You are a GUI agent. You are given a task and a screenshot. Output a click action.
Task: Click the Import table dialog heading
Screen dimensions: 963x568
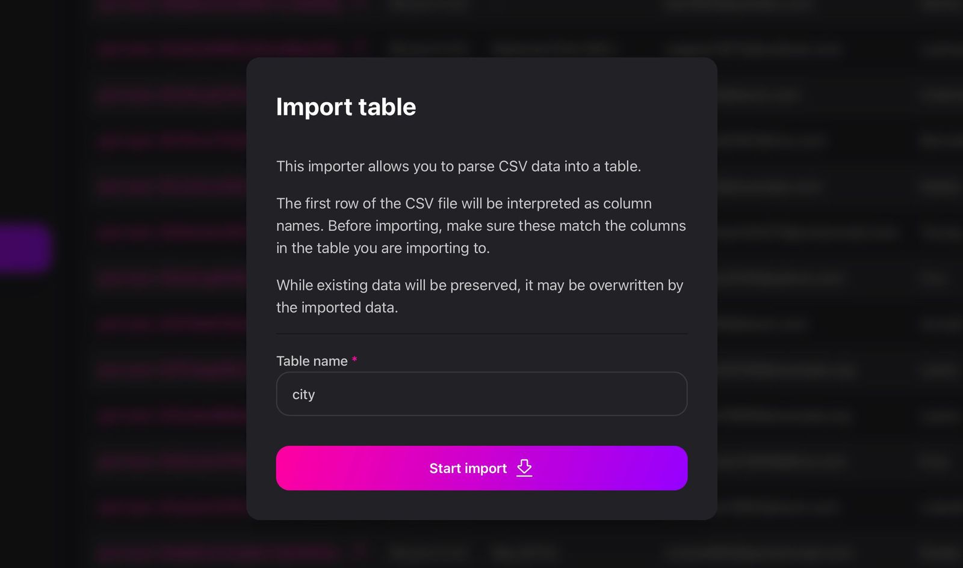(x=346, y=107)
